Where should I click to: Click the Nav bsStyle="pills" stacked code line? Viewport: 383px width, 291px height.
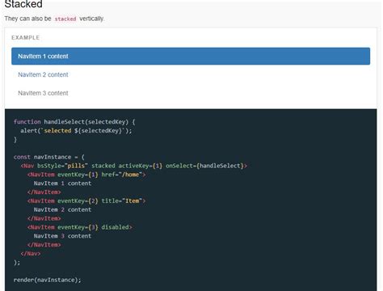(x=134, y=166)
